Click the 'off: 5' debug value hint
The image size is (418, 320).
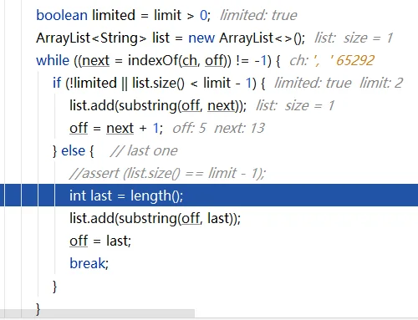[189, 128]
